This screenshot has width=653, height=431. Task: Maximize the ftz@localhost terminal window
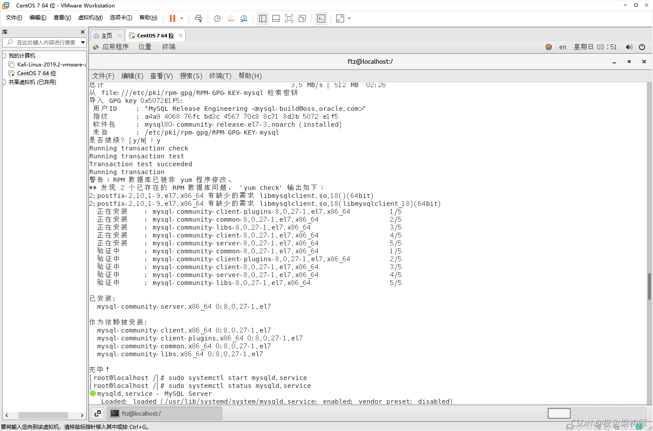tap(629, 62)
